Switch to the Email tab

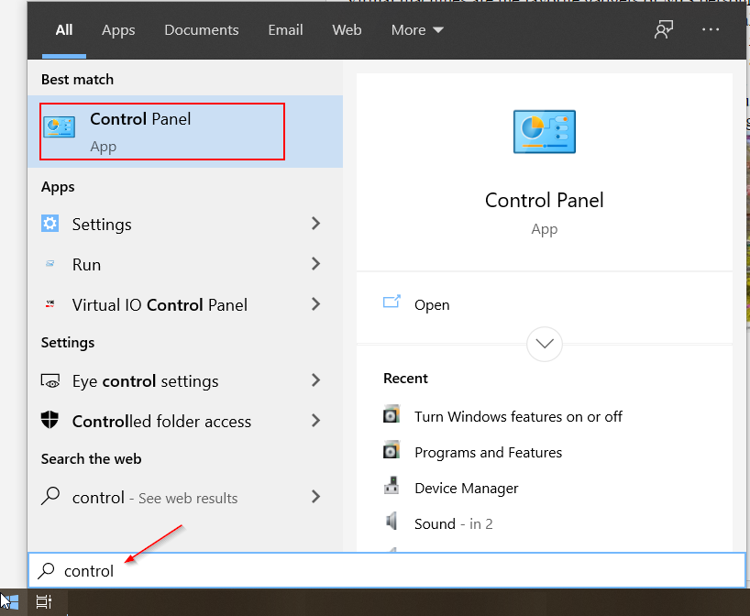(285, 29)
